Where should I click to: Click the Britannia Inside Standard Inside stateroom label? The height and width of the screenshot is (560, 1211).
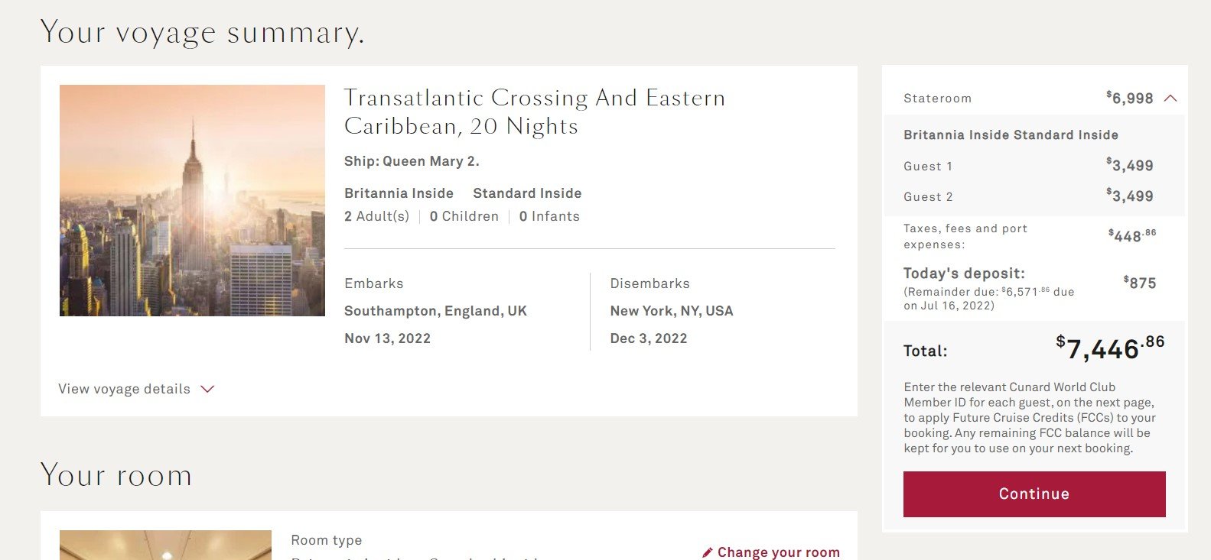[1011, 134]
